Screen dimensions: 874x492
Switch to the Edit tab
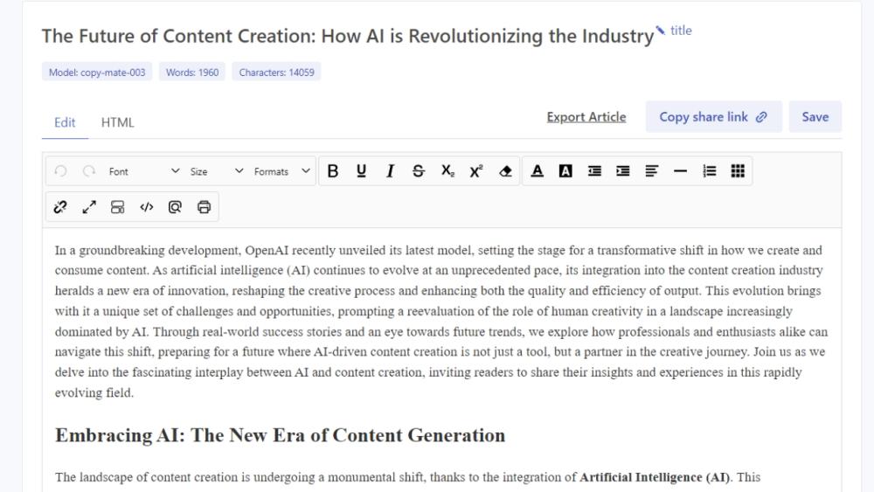pyautogui.click(x=65, y=122)
